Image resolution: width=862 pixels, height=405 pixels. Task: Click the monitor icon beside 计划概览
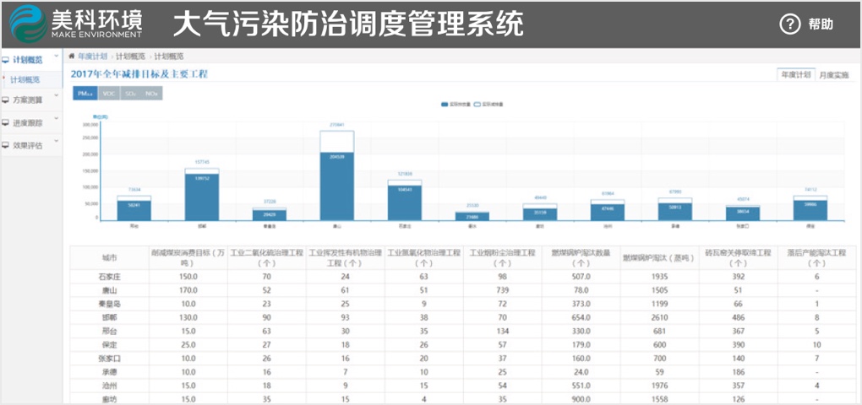pyautogui.click(x=6, y=60)
